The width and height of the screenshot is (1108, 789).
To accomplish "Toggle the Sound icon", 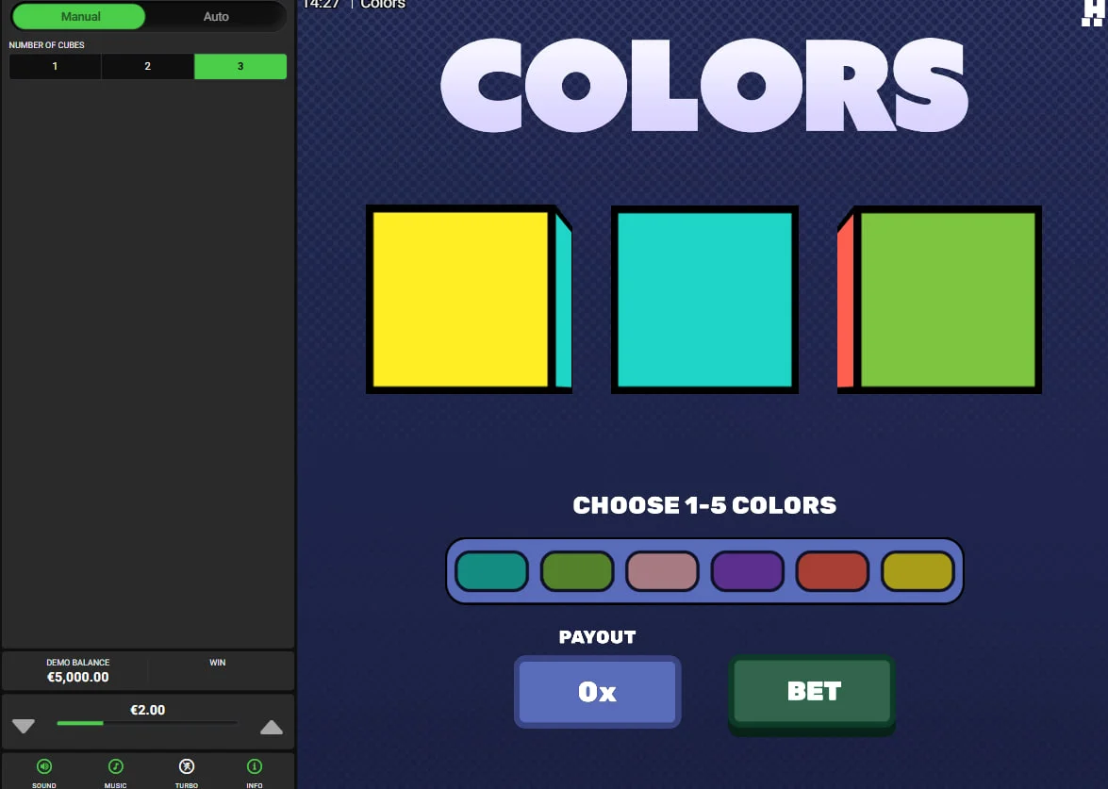I will click(x=43, y=766).
